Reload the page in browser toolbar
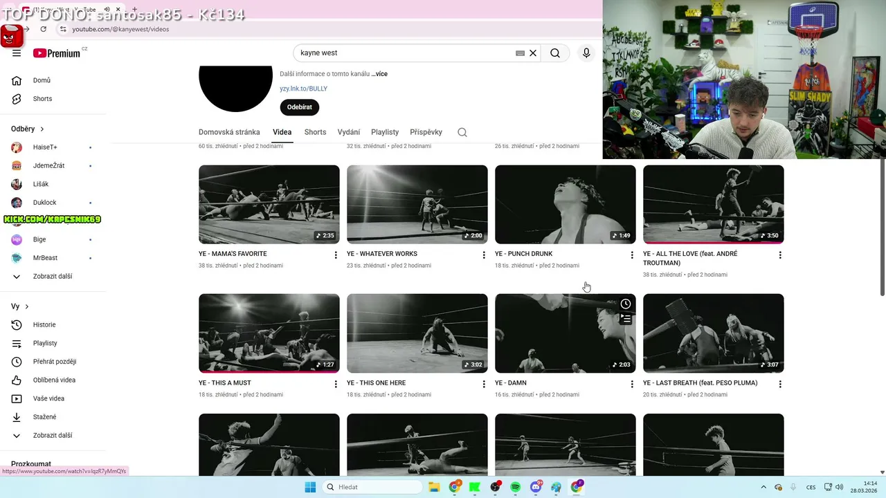 [x=44, y=29]
